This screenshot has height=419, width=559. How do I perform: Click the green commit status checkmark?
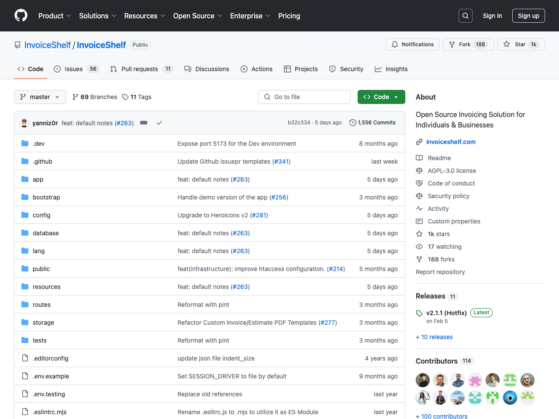[159, 123]
